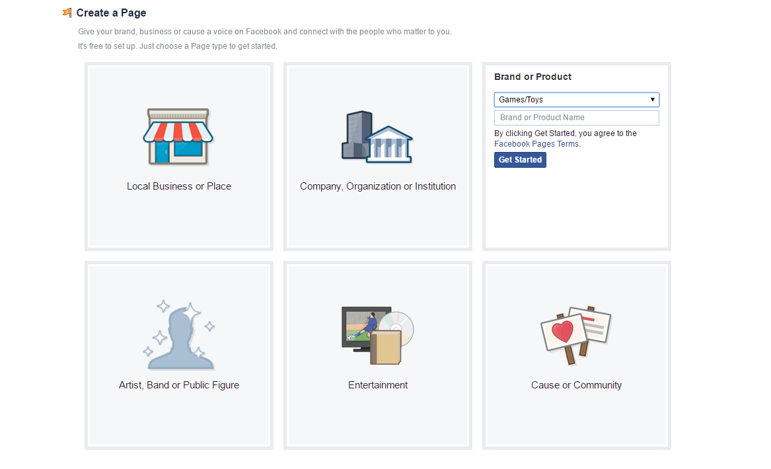Click the orange flag icon beside Create a Page
The width and height of the screenshot is (771, 469).
67,13
